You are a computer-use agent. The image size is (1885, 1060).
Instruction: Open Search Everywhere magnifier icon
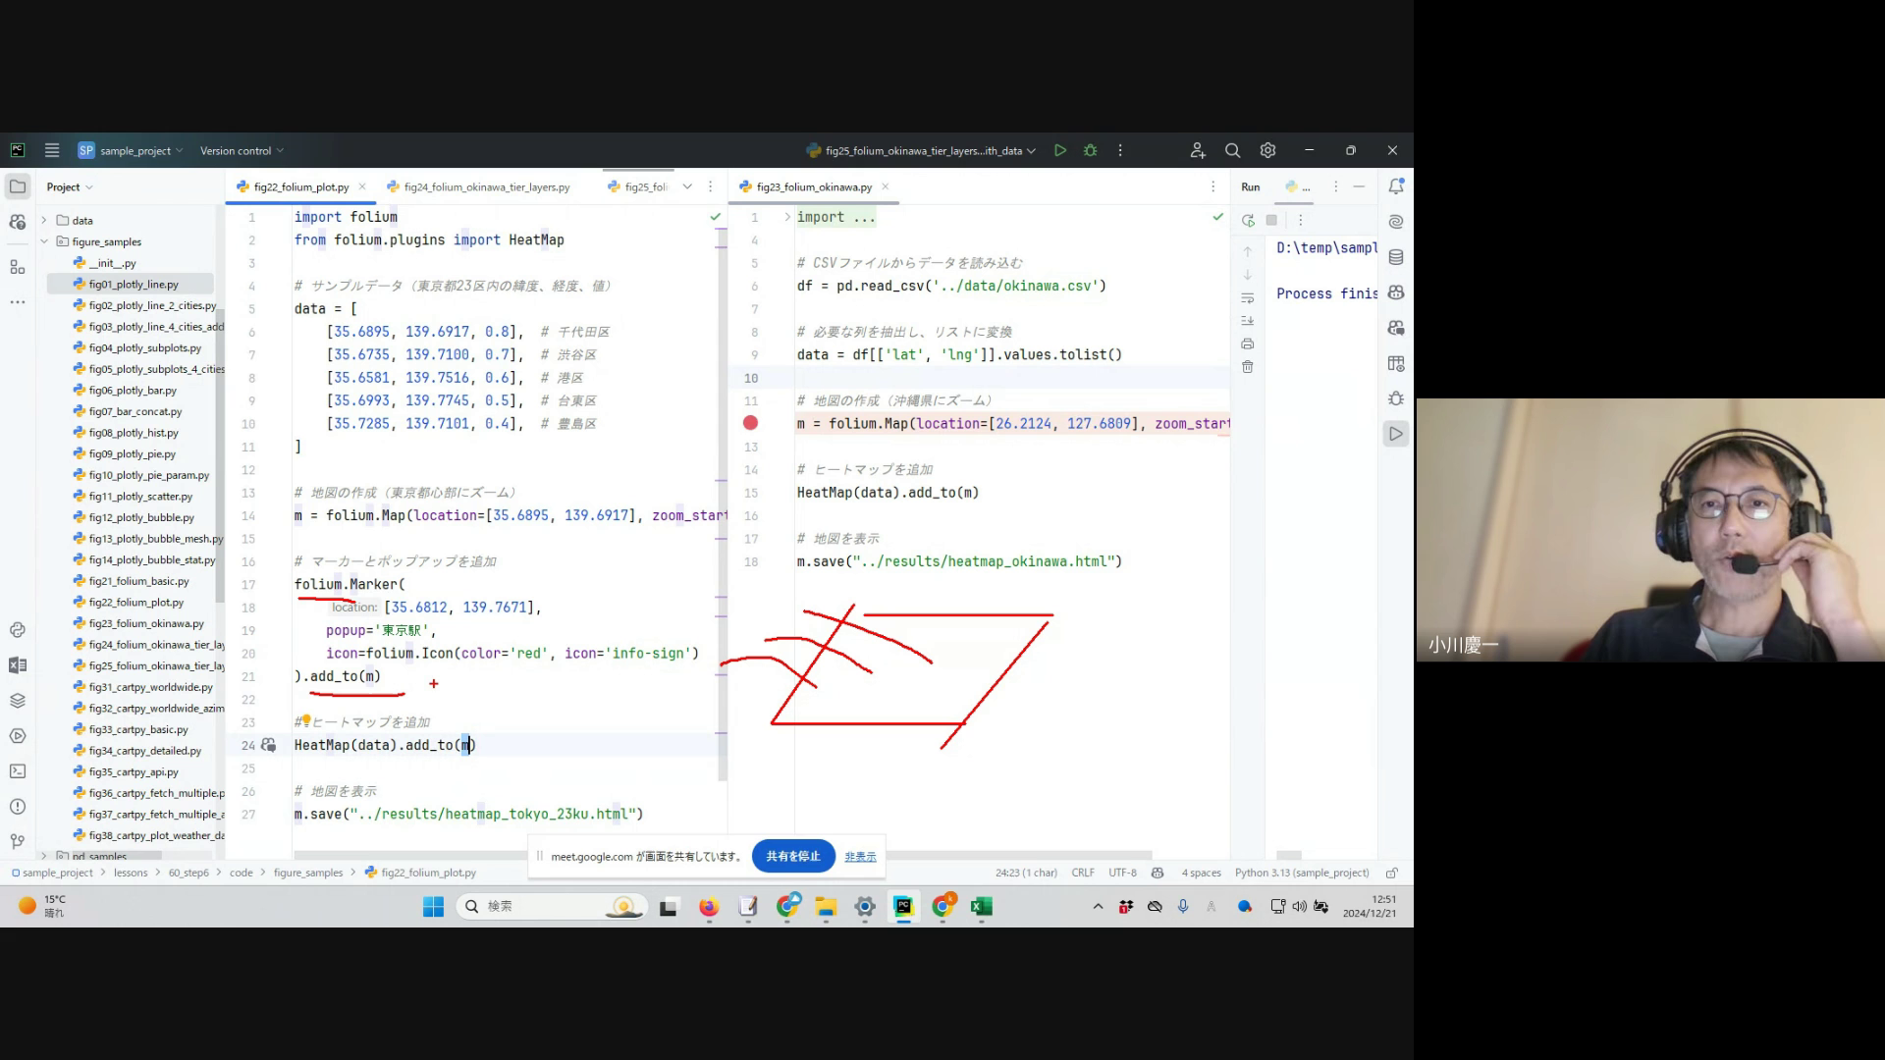pyautogui.click(x=1232, y=150)
